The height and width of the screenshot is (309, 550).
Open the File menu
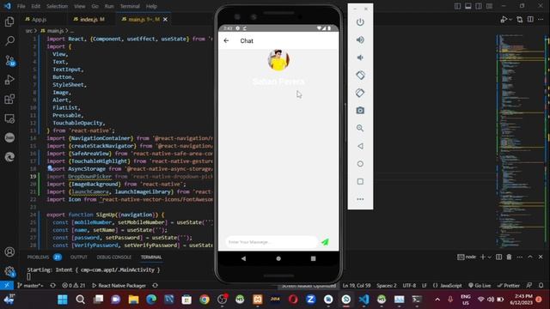[x=21, y=6]
